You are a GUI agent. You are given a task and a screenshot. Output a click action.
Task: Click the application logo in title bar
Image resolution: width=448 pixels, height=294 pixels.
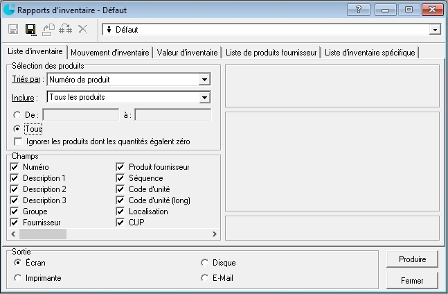tap(8, 10)
